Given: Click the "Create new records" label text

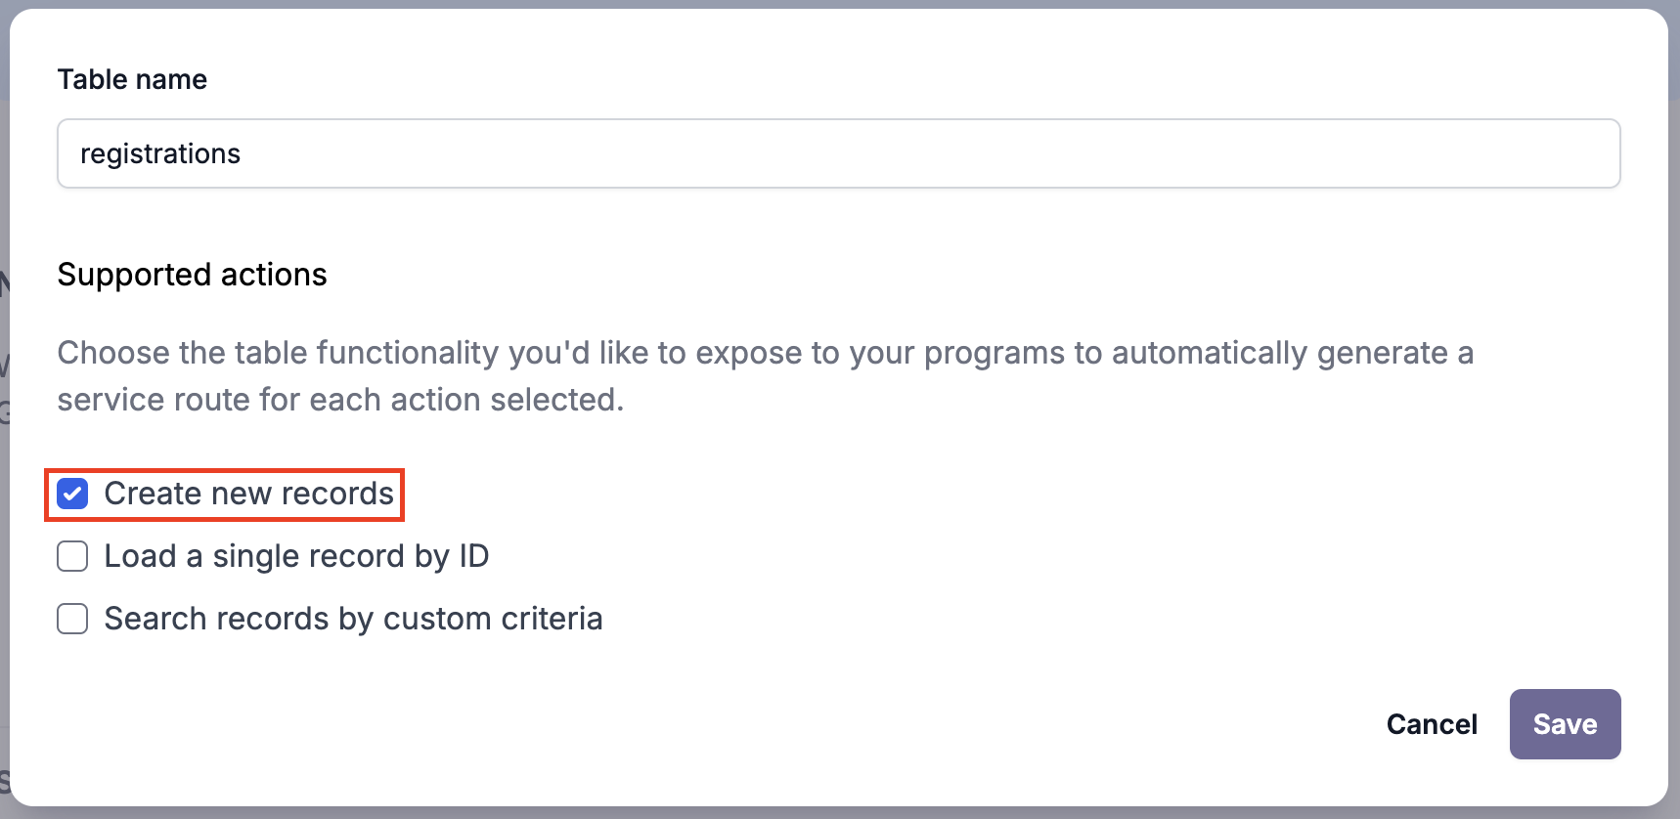Looking at the screenshot, I should (248, 494).
